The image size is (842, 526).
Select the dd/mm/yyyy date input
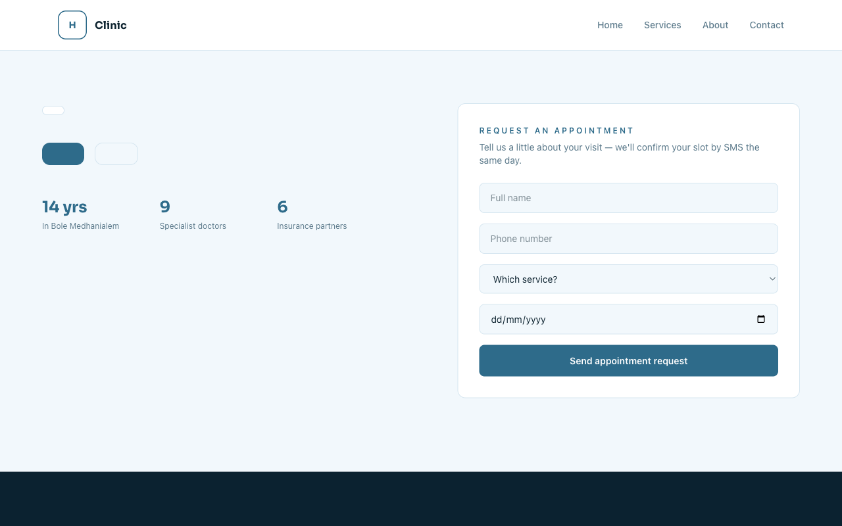[628, 320]
